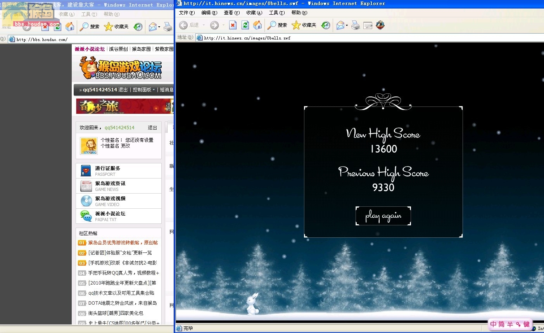Open hot post 08 街头篮球[潮男]
The width and height of the screenshot is (544, 333).
[116, 313]
